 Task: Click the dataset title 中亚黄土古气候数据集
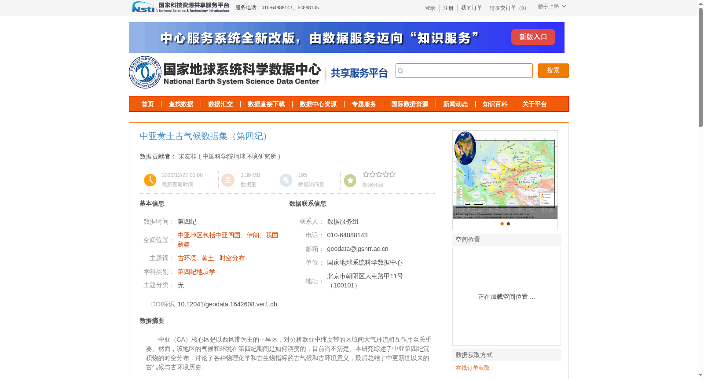click(205, 136)
